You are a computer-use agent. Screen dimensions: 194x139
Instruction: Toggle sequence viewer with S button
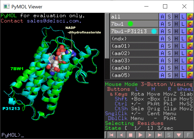169,135
